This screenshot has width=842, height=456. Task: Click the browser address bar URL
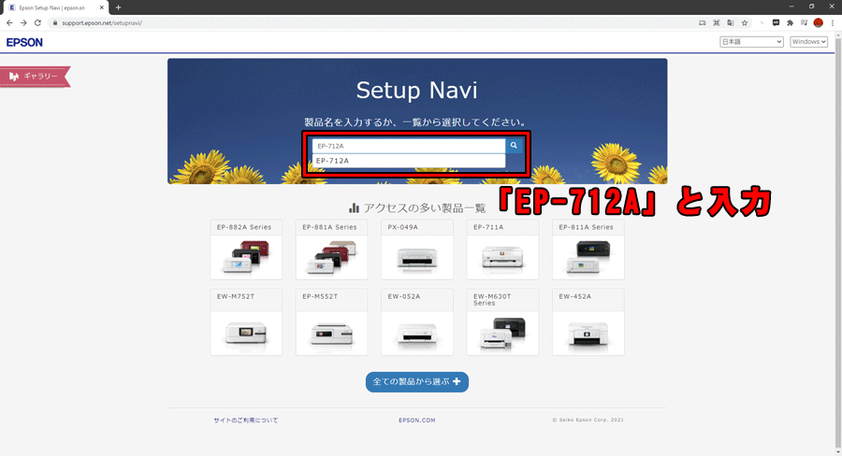pyautogui.click(x=102, y=23)
